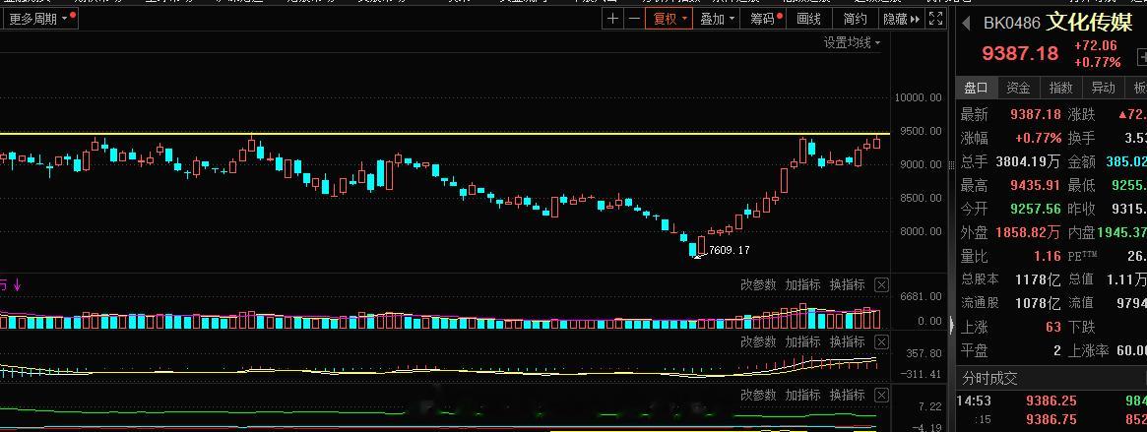Click 换指标 in volume panel

pyautogui.click(x=847, y=285)
